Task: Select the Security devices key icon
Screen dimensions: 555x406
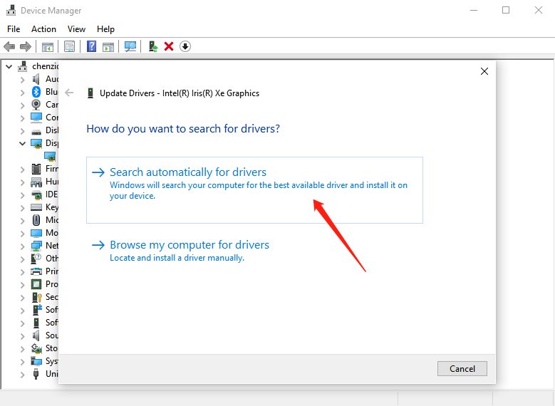Action: point(37,297)
